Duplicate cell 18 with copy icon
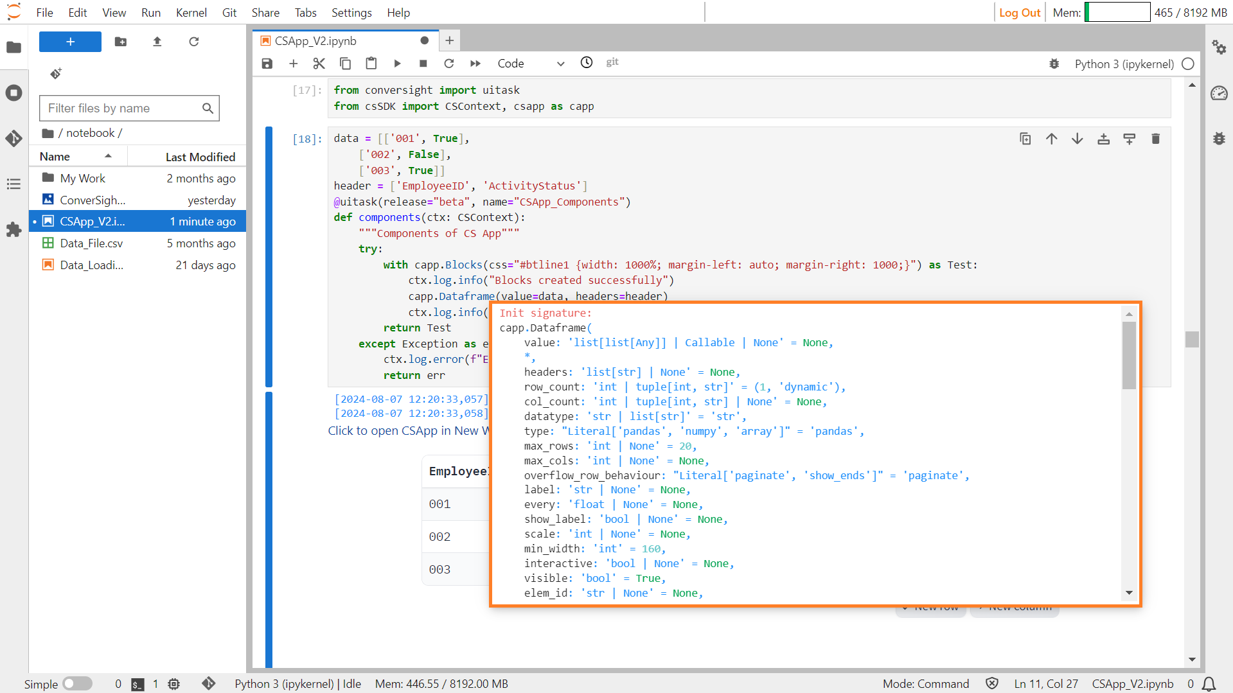The image size is (1233, 693). click(x=1025, y=139)
